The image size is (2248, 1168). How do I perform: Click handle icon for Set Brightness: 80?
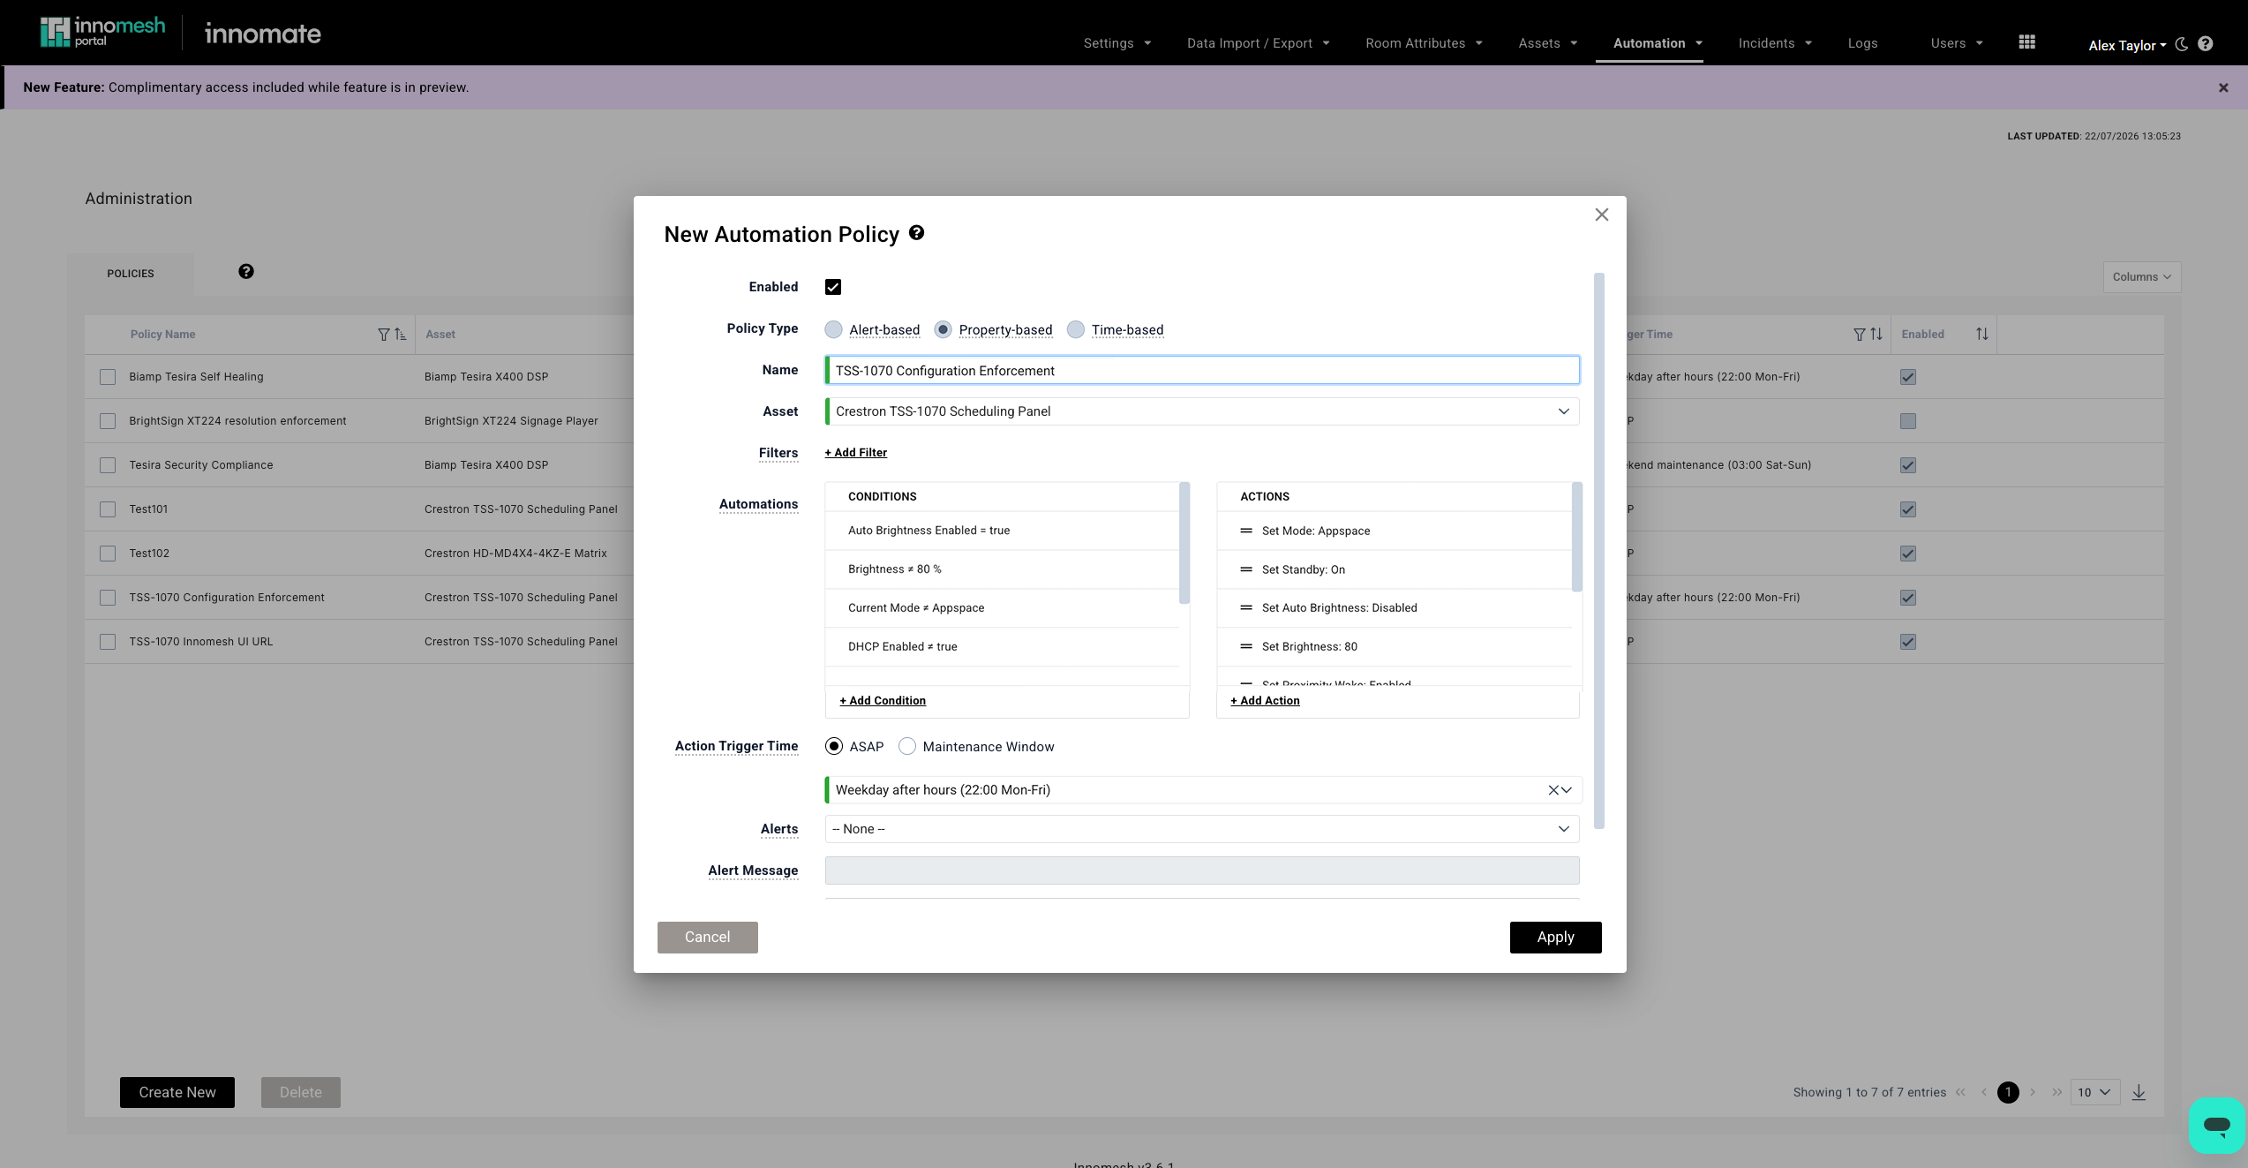(x=1246, y=647)
